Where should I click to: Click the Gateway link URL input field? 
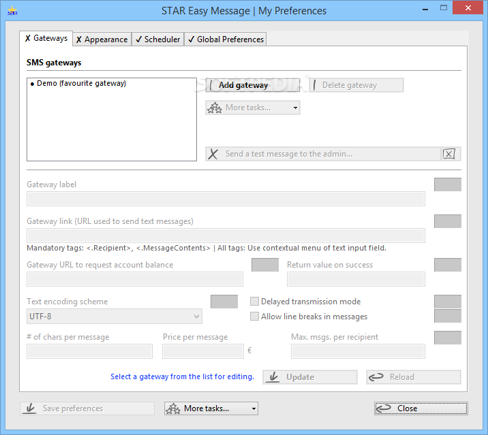pyautogui.click(x=226, y=236)
